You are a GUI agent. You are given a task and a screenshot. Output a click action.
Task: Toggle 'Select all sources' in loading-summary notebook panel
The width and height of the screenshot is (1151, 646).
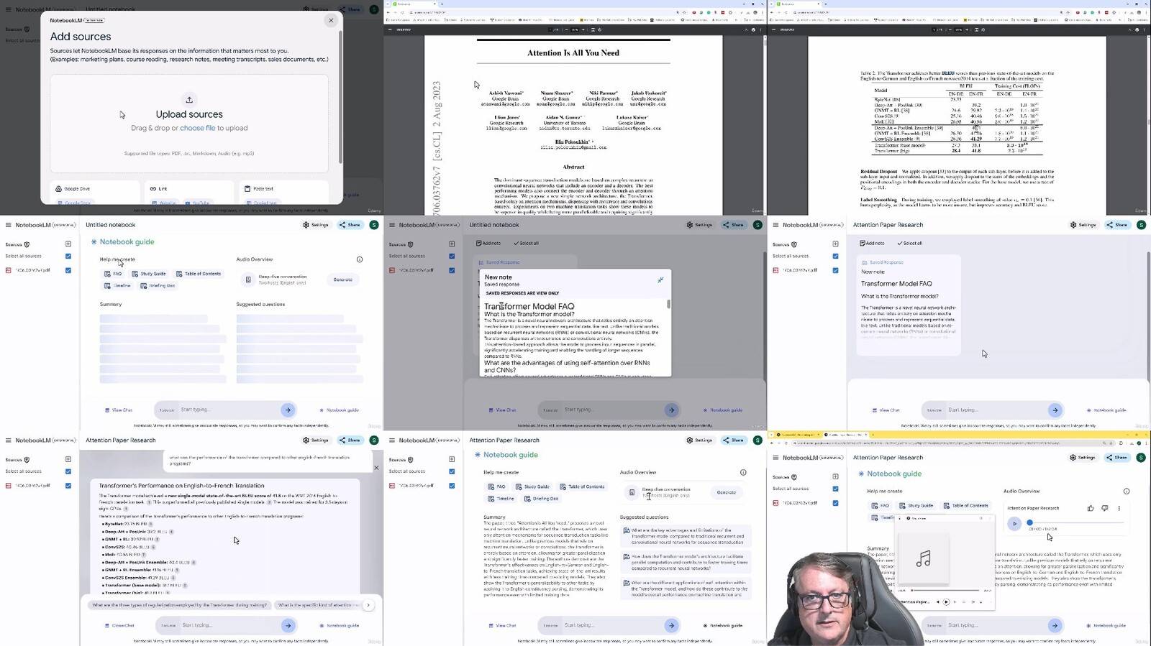point(68,256)
